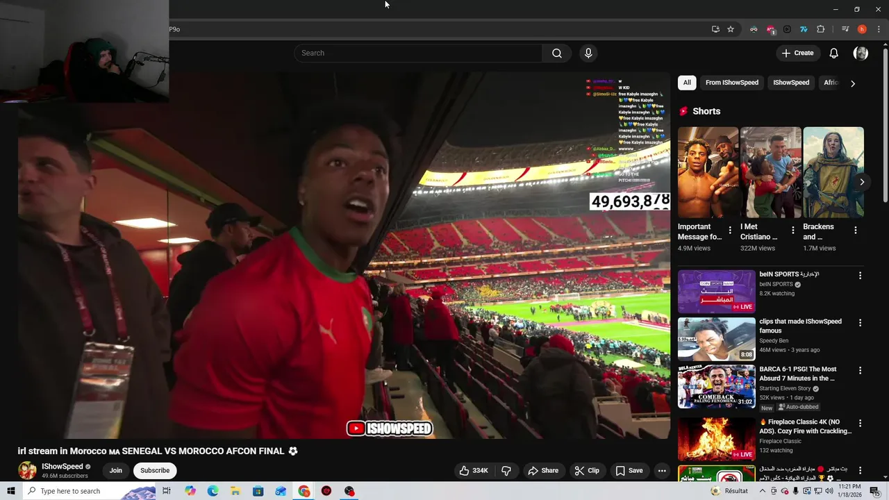
Task: Open Microsoft Edge from the taskbar
Action: [213, 491]
